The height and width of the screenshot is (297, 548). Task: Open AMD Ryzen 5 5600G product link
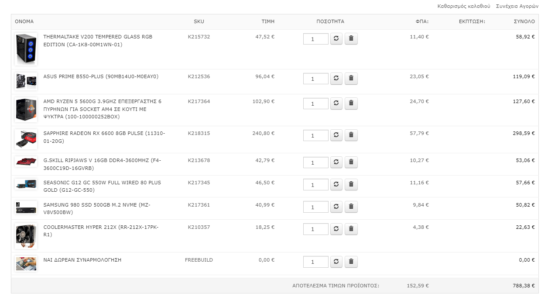click(103, 109)
